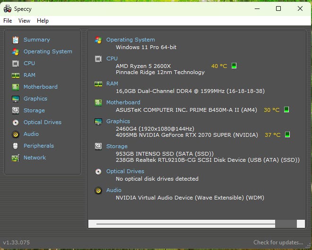Click the Audio speaker icon in sidebar

tap(16, 134)
